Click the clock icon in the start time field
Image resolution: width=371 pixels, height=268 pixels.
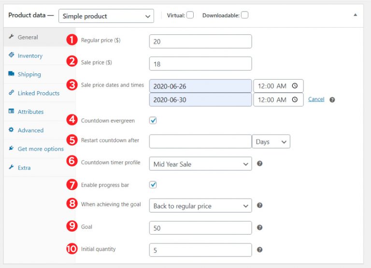295,85
